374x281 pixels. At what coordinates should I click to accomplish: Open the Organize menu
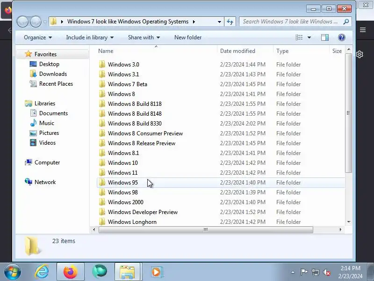click(x=38, y=37)
